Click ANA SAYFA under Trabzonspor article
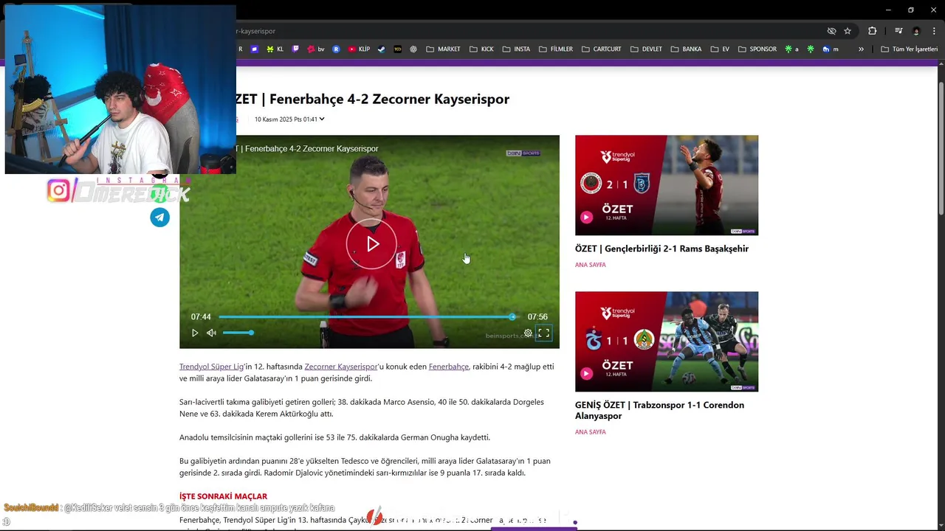Screen dimensions: 945x531 (591, 432)
